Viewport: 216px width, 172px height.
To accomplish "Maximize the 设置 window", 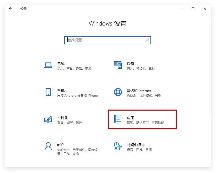I will pyautogui.click(x=193, y=9).
